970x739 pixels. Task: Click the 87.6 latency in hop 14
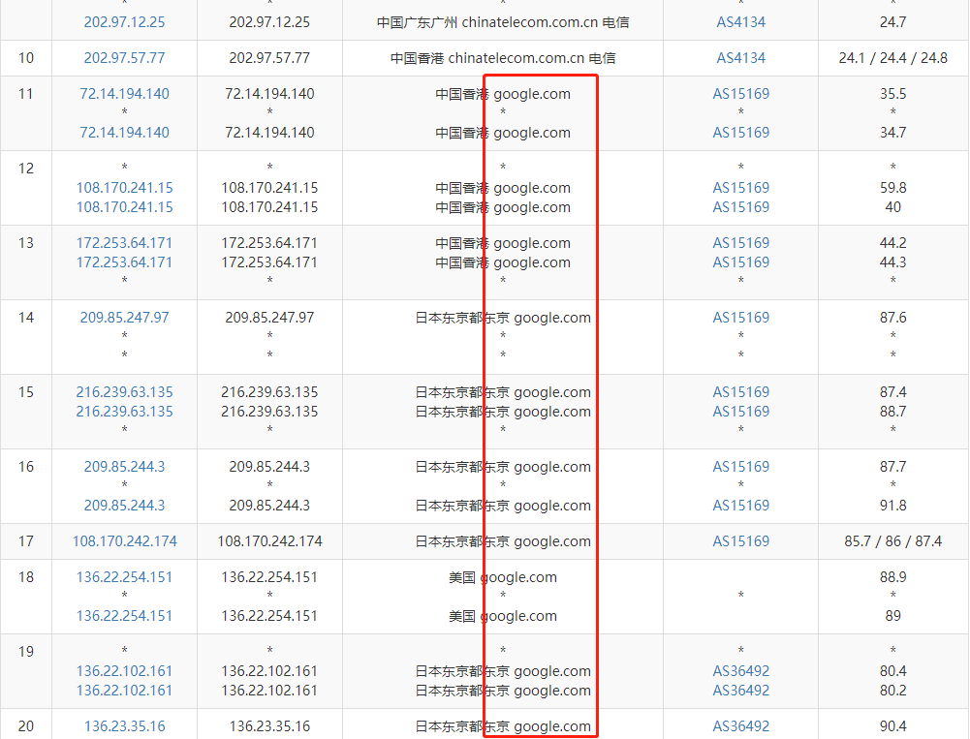click(892, 318)
